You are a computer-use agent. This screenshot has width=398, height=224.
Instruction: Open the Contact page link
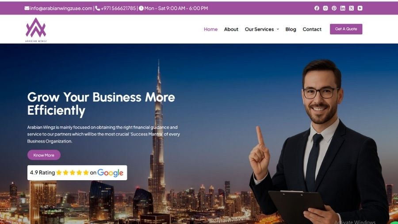[312, 29]
